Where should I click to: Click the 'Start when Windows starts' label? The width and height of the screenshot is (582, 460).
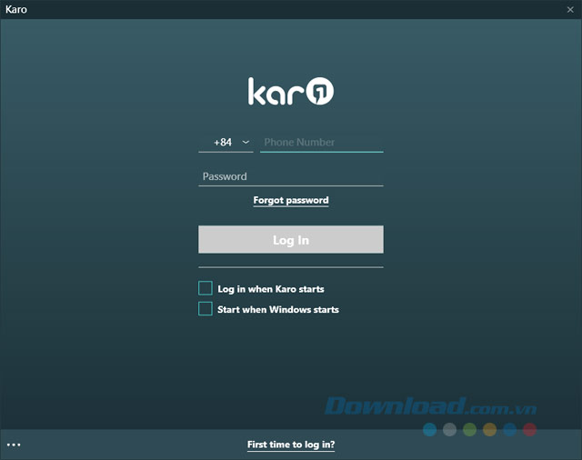coord(278,310)
